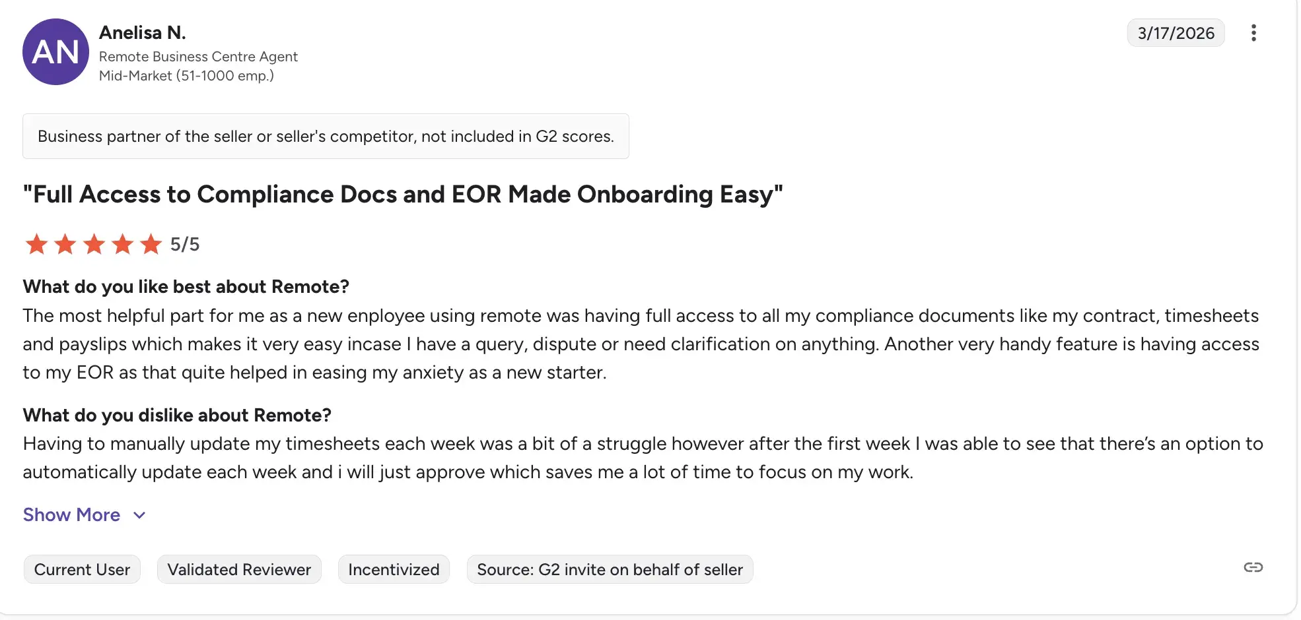The height and width of the screenshot is (620, 1301).
Task: Click the review title about Compliance Docs
Action: click(x=403, y=195)
